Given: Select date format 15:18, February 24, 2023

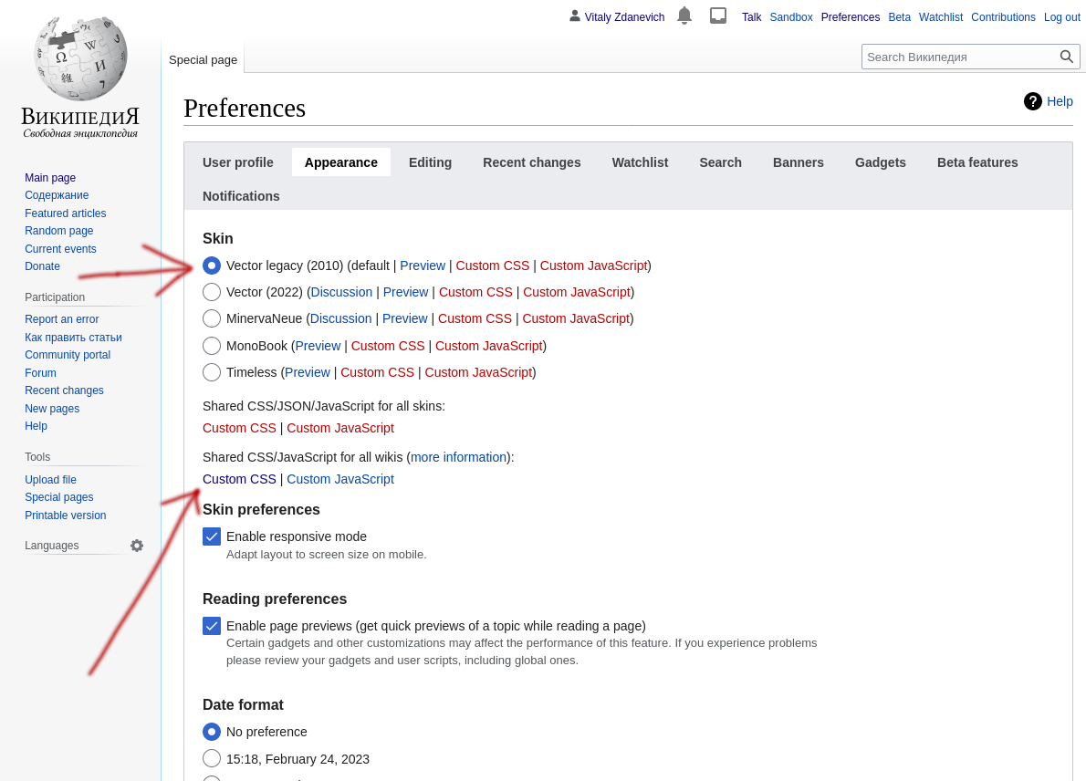Looking at the screenshot, I should coord(211,759).
